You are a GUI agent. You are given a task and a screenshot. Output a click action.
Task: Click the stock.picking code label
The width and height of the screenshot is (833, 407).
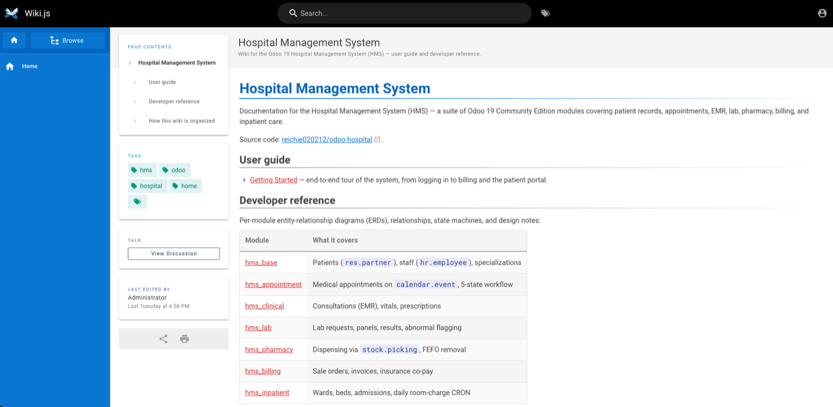click(x=390, y=349)
